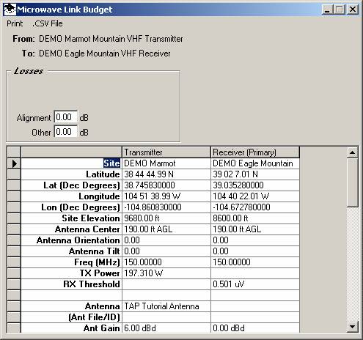Select the transmitter Ant Gain cell
Screen dimensions: 363x340
(x=166, y=328)
